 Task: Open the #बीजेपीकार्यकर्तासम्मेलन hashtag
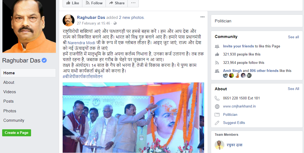tap(83, 76)
